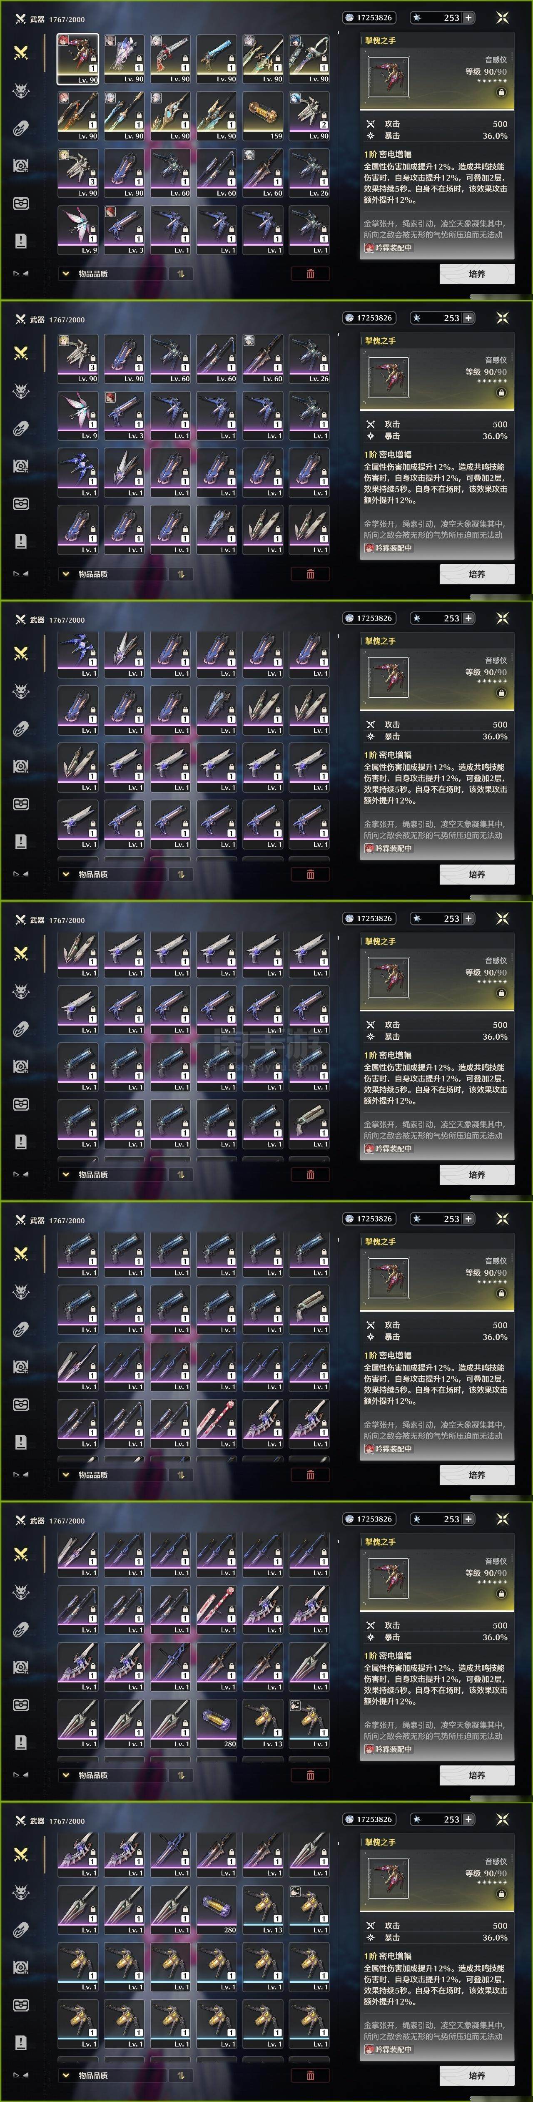Open the fourth camera-like icon in topmost sidebar
The image size is (533, 2102).
pyautogui.click(x=21, y=166)
